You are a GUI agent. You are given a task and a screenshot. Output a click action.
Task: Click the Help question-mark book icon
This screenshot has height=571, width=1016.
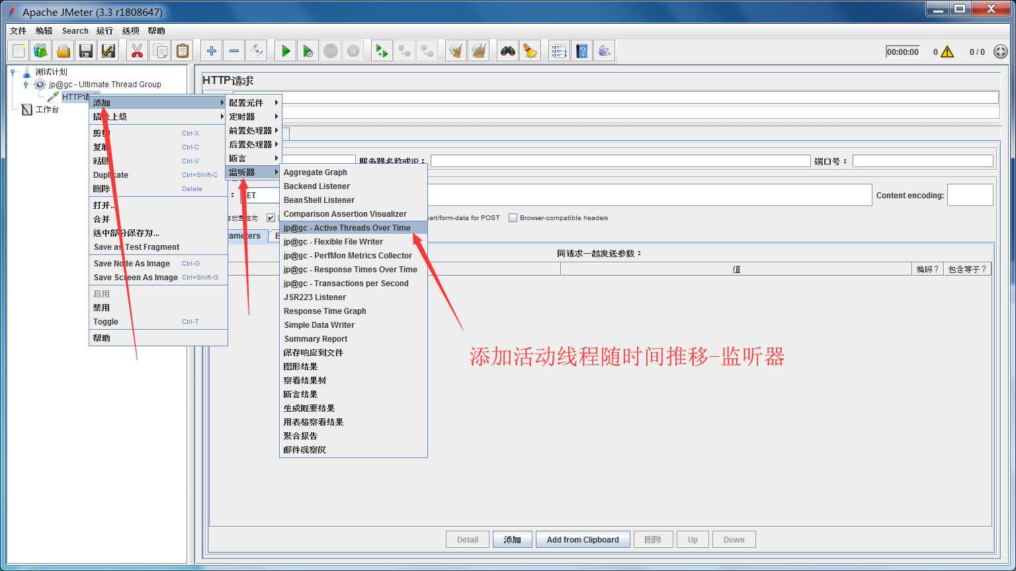[581, 51]
